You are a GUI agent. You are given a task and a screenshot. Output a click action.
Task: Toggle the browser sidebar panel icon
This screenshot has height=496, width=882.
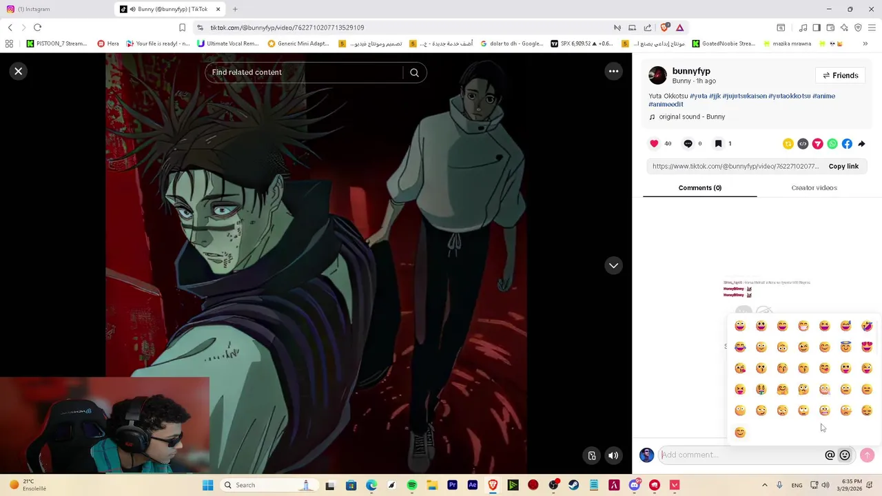point(817,28)
